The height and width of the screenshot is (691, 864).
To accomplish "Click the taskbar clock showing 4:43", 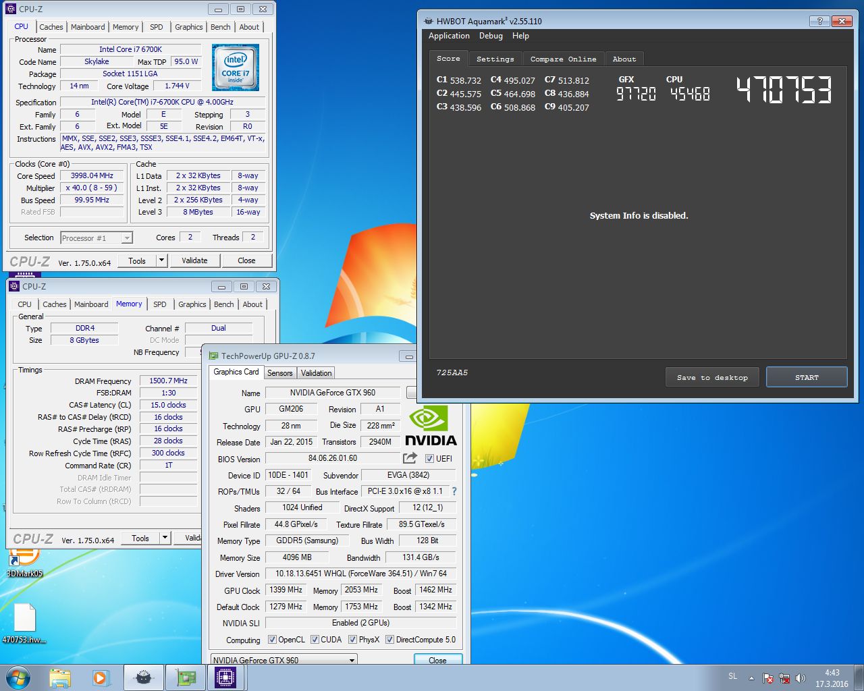I will pos(832,678).
